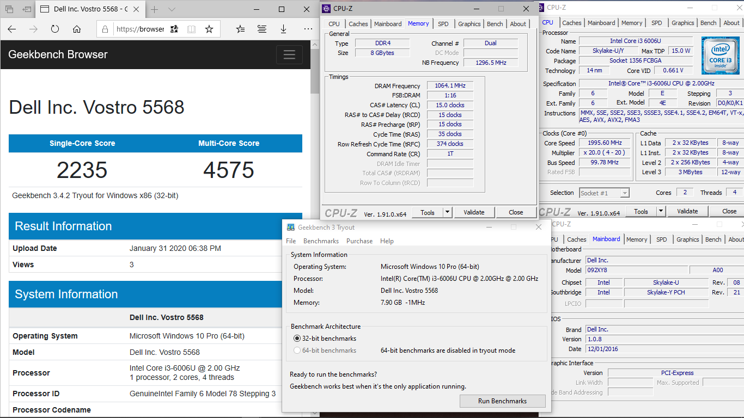Click Validate in CPU-Z CPU window
Screen dimensions: 744x418
tap(687, 211)
